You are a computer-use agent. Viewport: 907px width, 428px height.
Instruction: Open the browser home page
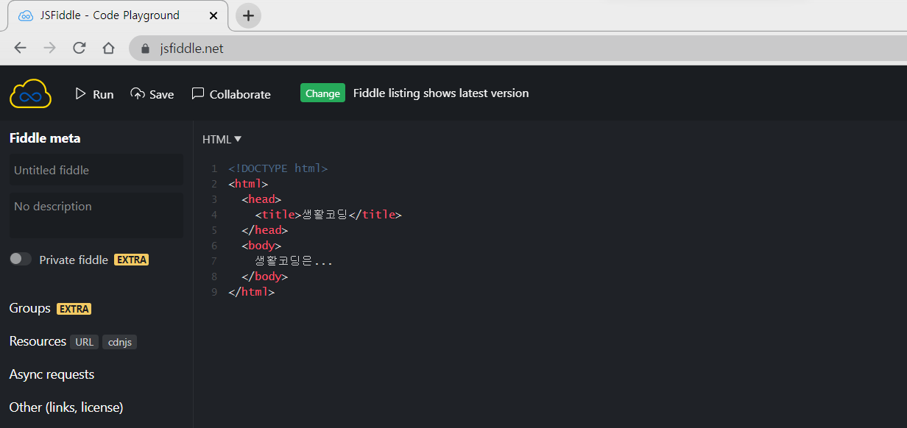pyautogui.click(x=108, y=48)
